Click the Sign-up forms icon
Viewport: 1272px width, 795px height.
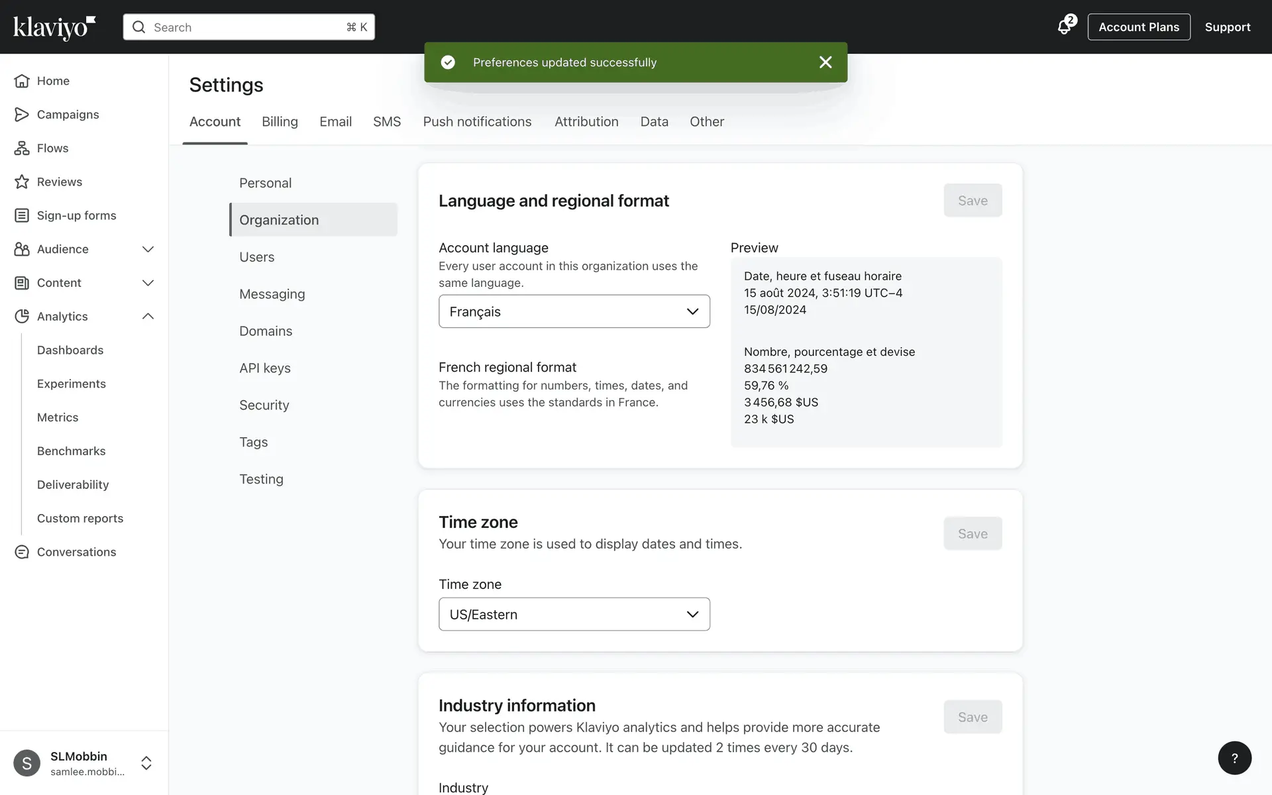22,215
